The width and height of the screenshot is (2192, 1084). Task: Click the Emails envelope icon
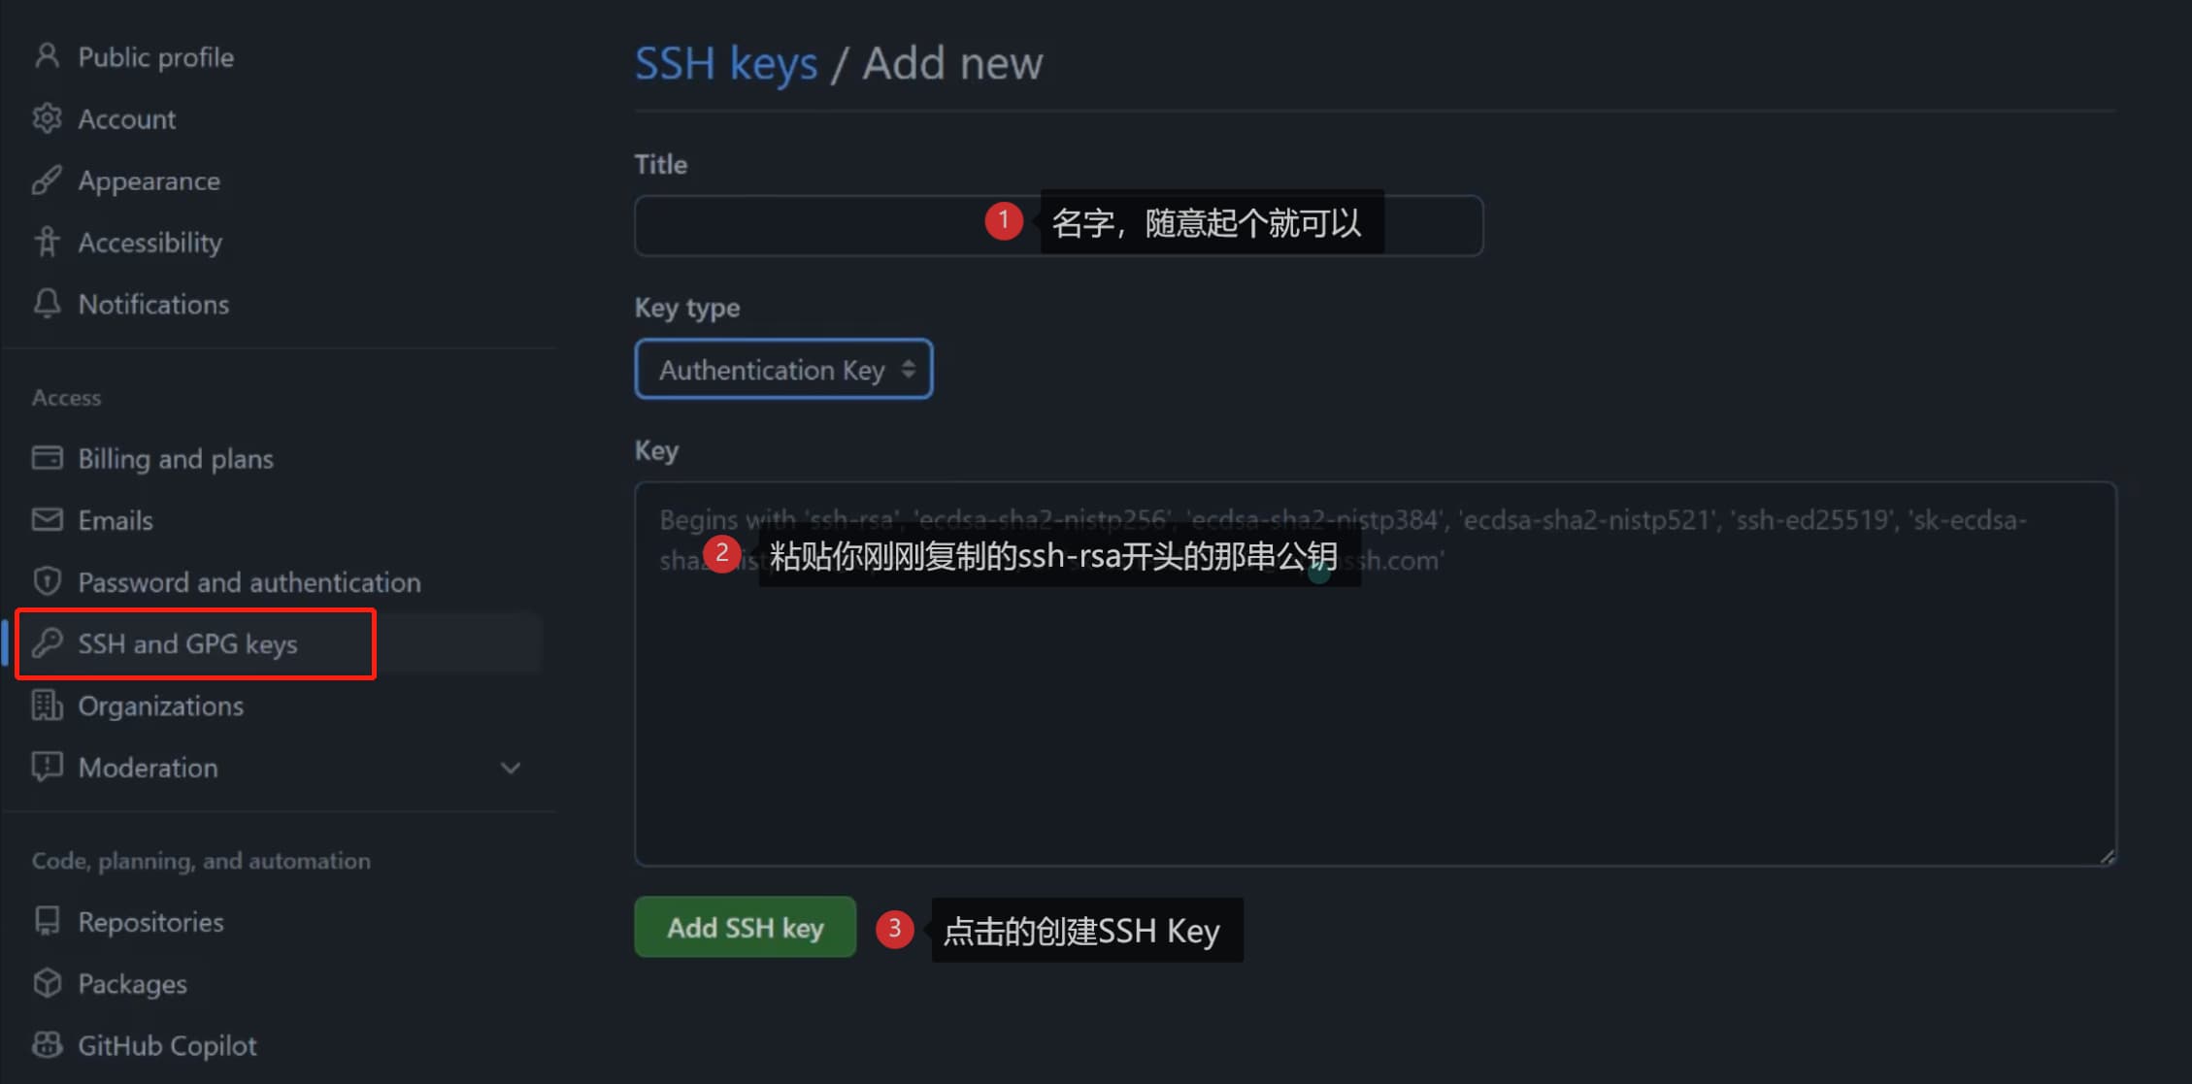point(47,520)
